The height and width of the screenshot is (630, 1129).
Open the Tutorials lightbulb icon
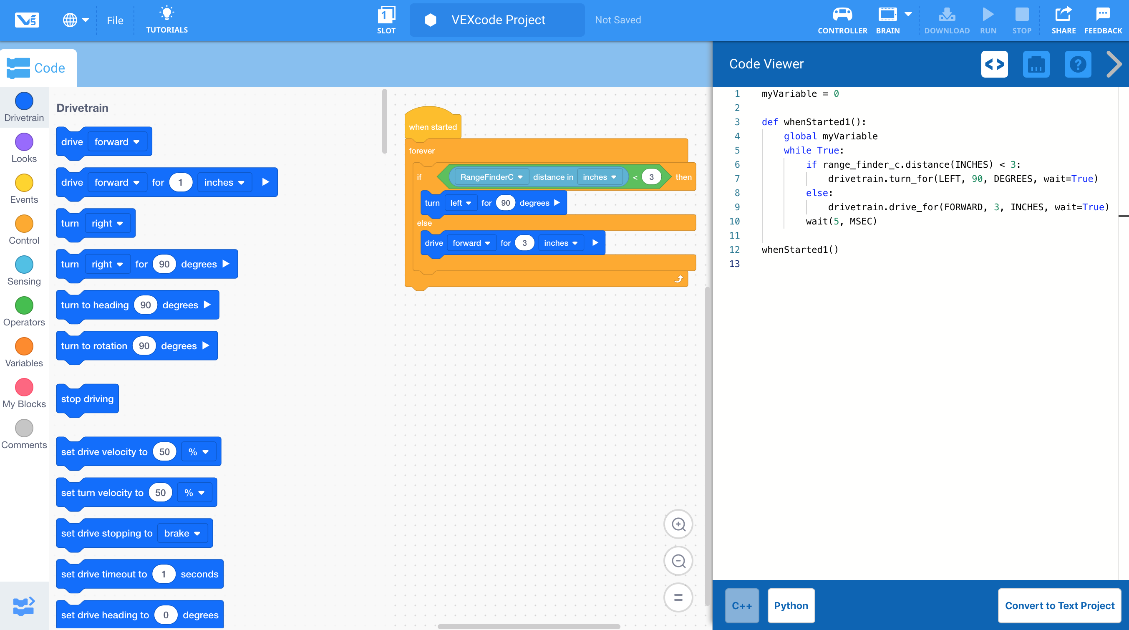[x=166, y=20]
